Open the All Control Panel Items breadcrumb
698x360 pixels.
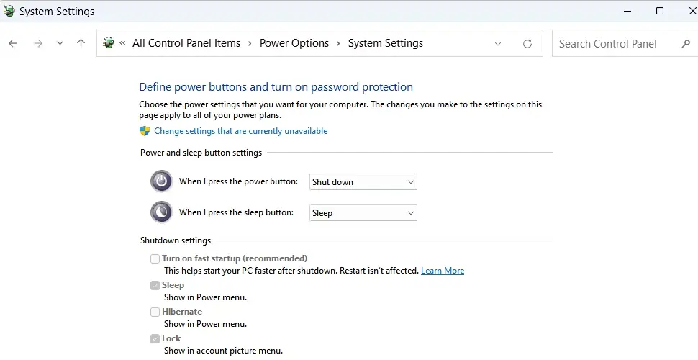186,43
